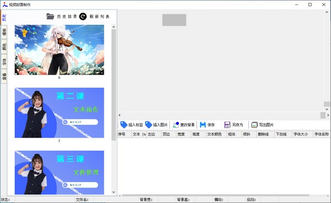Viewport: 331px width, 203px height.
Task: Click the 更改背景 background icon
Action: coord(175,125)
